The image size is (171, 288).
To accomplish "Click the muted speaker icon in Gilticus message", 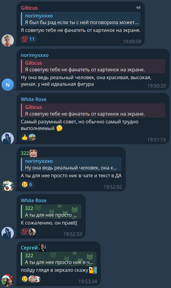I will click(138, 8).
